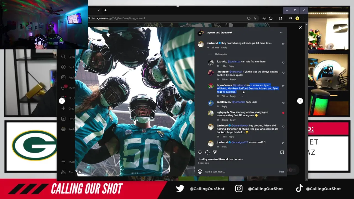Close the Instagram post overlay with X
354x199 pixels.
pyautogui.click(x=300, y=28)
